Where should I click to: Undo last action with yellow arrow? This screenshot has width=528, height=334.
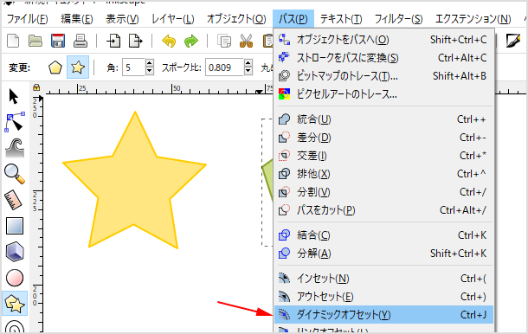pos(169,42)
